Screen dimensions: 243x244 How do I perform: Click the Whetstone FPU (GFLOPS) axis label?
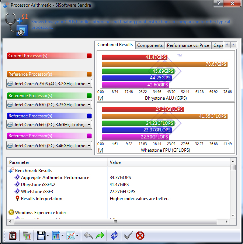point(166,150)
